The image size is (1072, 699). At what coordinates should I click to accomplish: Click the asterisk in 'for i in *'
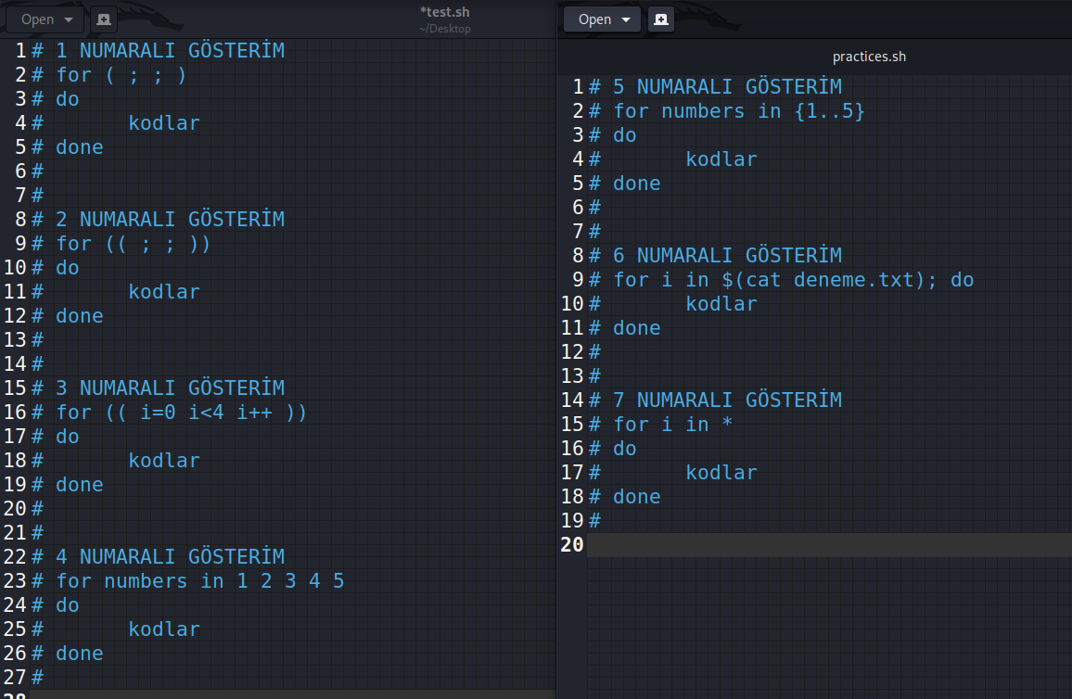pyautogui.click(x=727, y=423)
